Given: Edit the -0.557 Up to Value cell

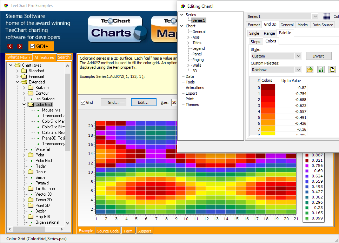Looking at the screenshot, I should (x=291, y=112).
